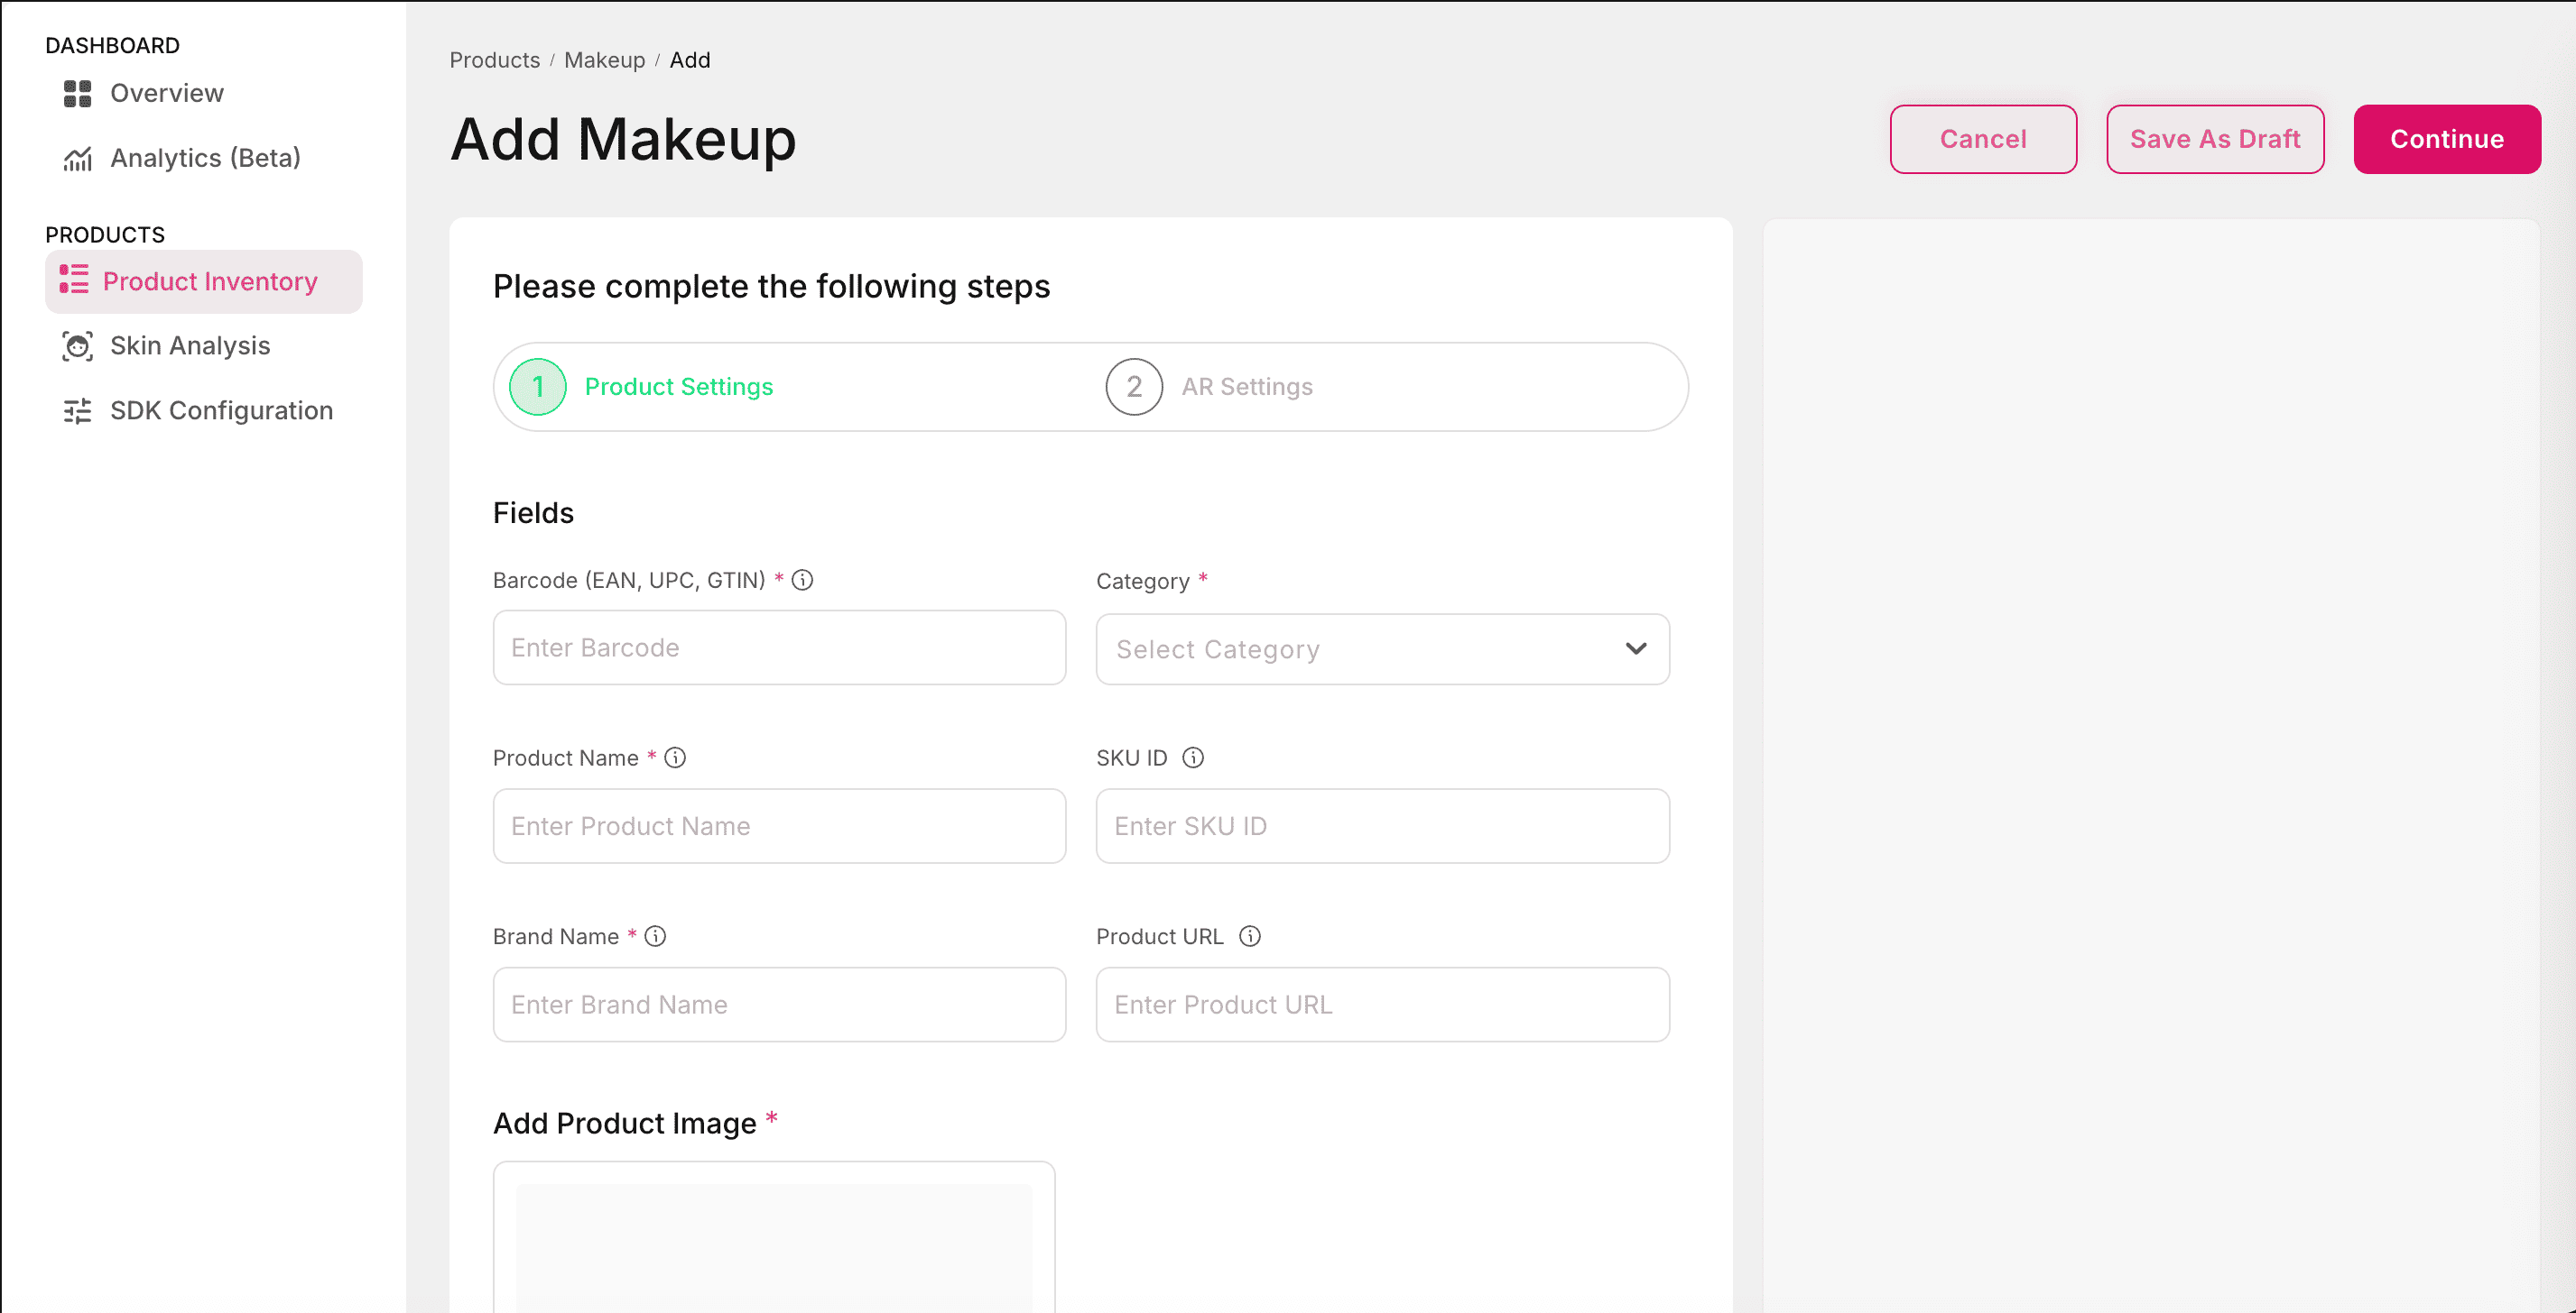2576x1313 pixels.
Task: Click the Category dropdown chevron arrow
Action: tap(1635, 649)
